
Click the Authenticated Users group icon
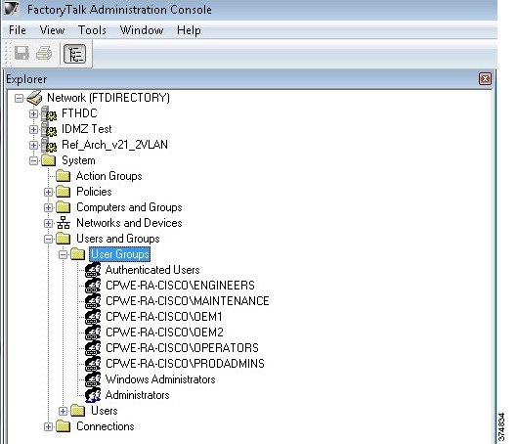point(93,270)
